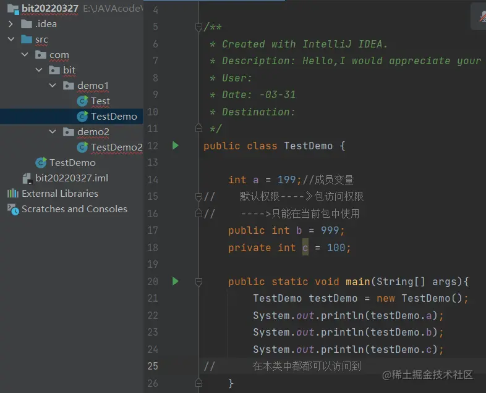
Task: Select the demo1 package
Action: click(93, 86)
